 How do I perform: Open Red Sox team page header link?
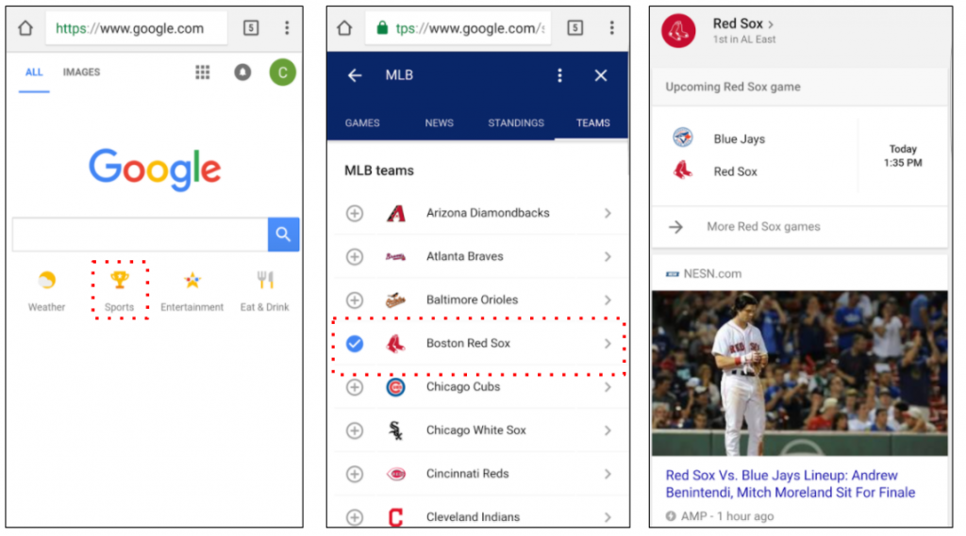pyautogui.click(x=743, y=24)
